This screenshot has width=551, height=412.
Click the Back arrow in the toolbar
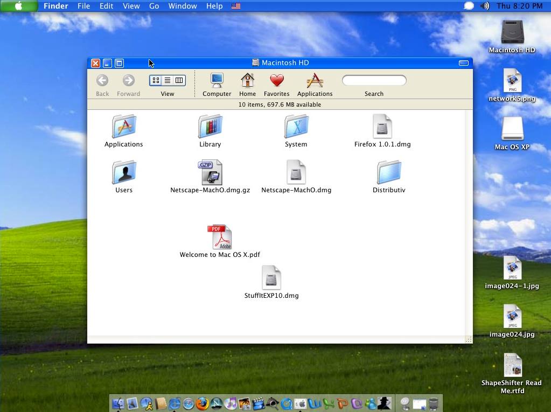pos(102,85)
